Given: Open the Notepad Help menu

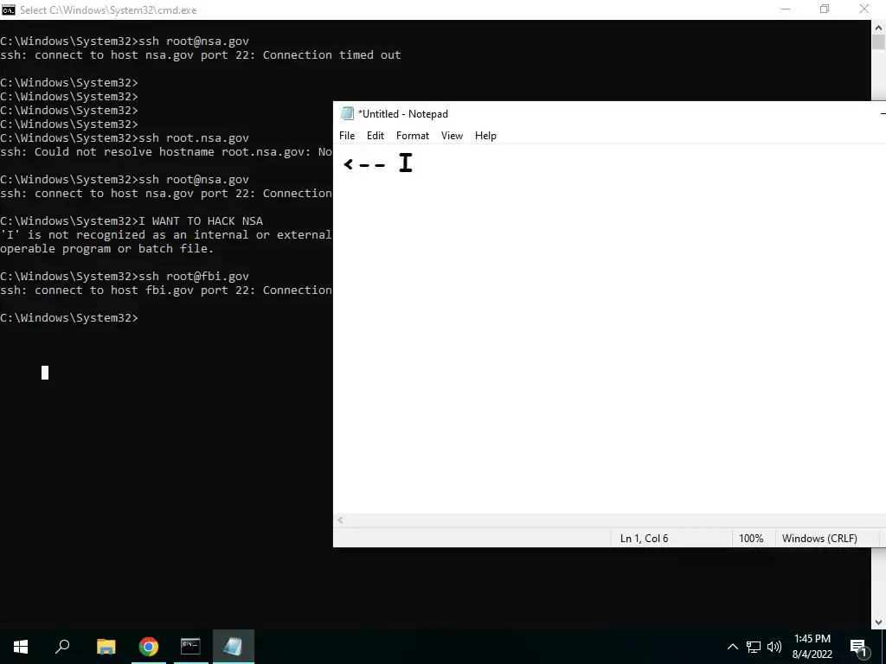Looking at the screenshot, I should click(485, 136).
